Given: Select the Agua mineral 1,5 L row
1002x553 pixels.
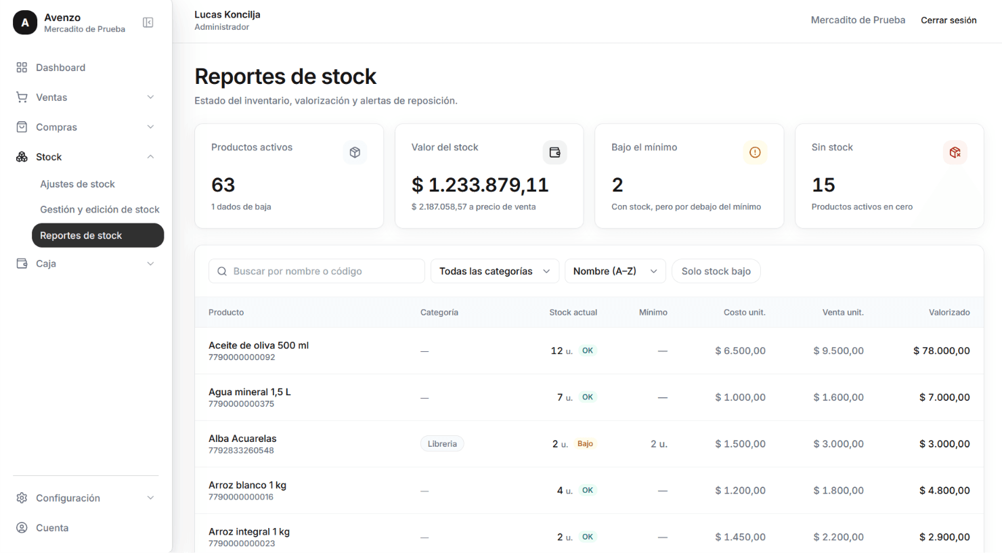Looking at the screenshot, I should pyautogui.click(x=589, y=397).
